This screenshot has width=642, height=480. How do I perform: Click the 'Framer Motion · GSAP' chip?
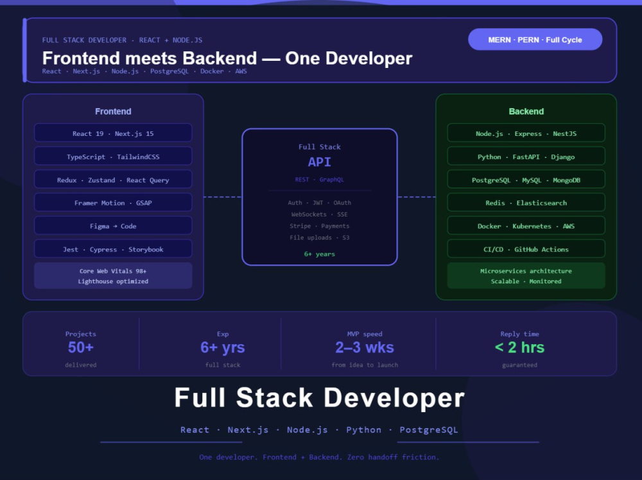pyautogui.click(x=113, y=203)
